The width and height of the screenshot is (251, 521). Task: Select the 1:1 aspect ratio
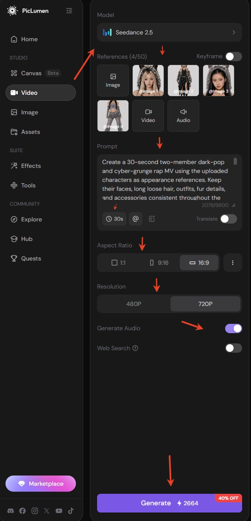point(118,263)
